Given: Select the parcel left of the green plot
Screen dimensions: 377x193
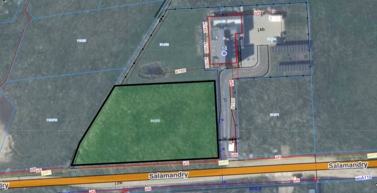Looking at the screenshot, I should 52,120.
